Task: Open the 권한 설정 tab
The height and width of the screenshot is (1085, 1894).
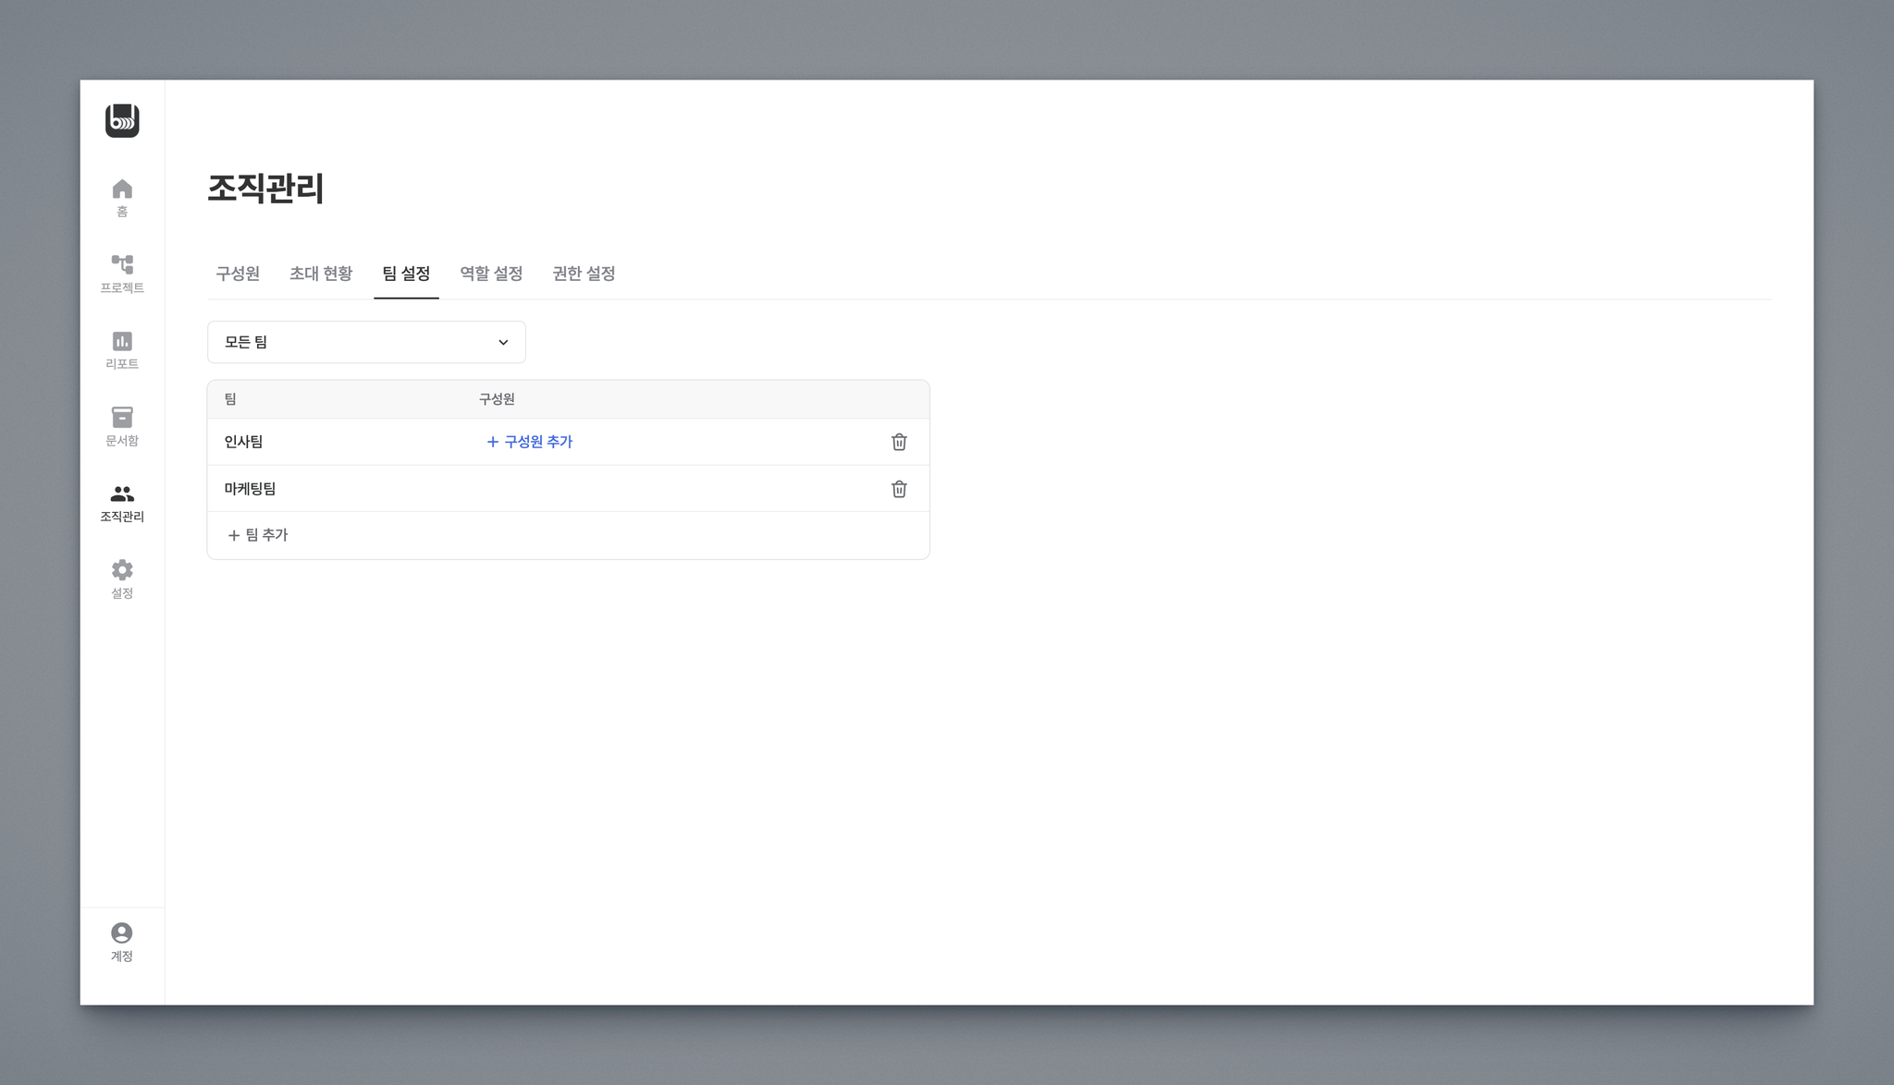Action: point(584,274)
